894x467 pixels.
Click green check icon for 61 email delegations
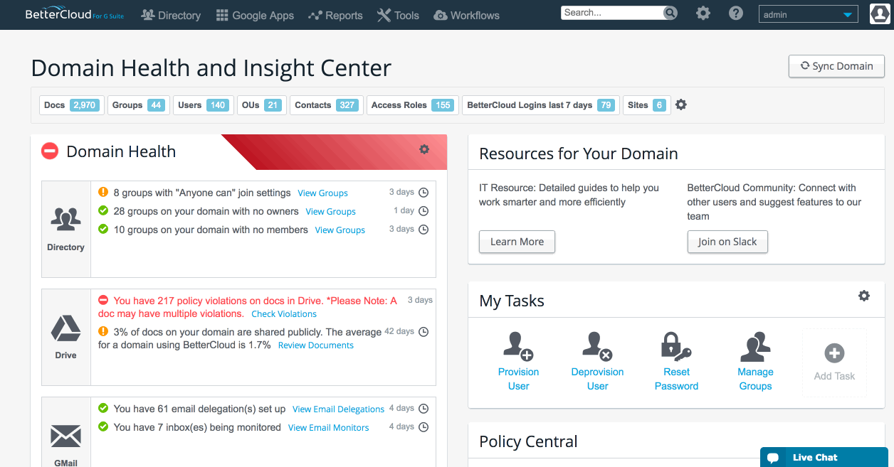(103, 408)
